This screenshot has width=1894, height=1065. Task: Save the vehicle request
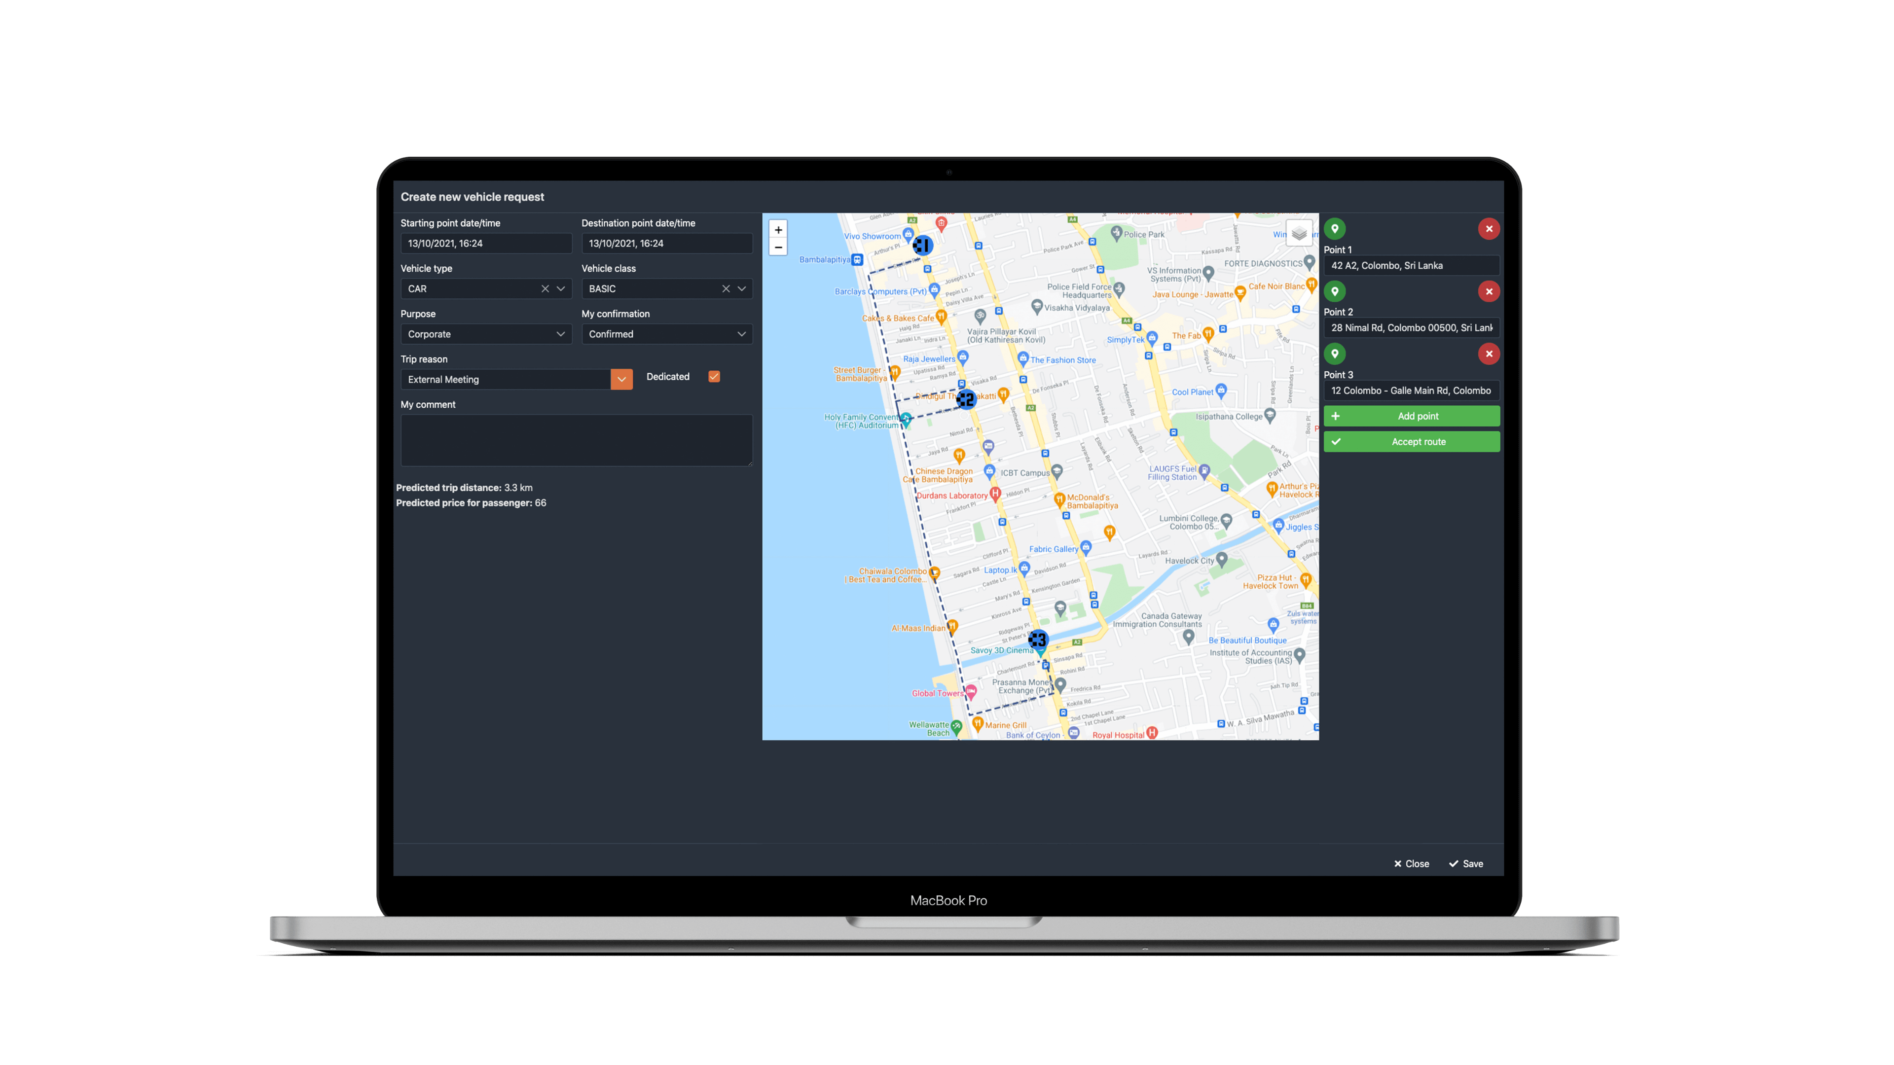point(1466,864)
